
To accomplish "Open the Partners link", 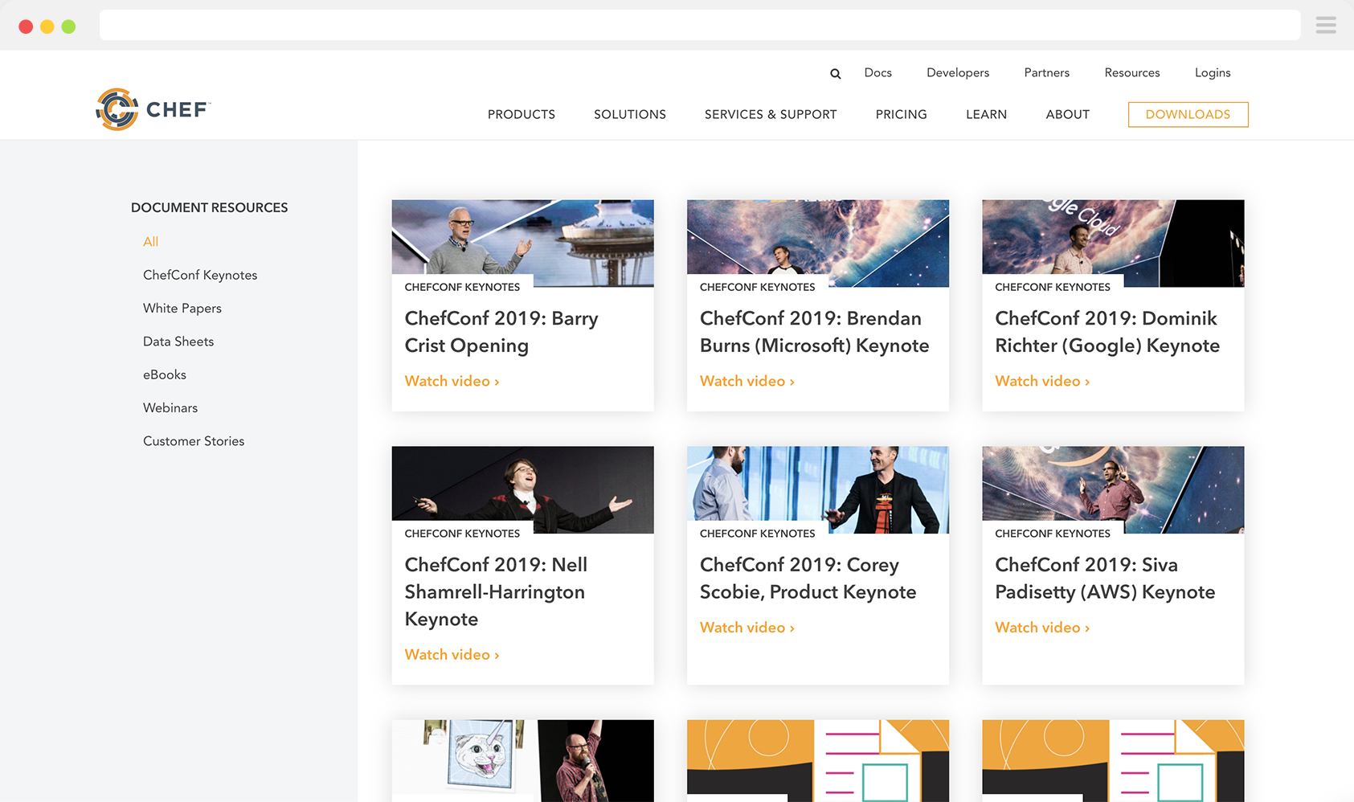I will (1046, 72).
